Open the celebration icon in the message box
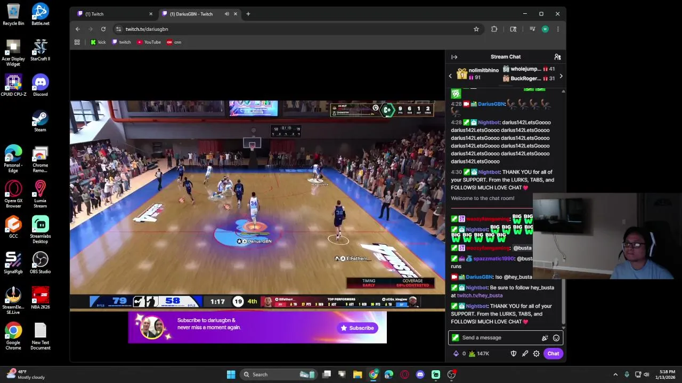This screenshot has height=383, width=682. [545, 338]
